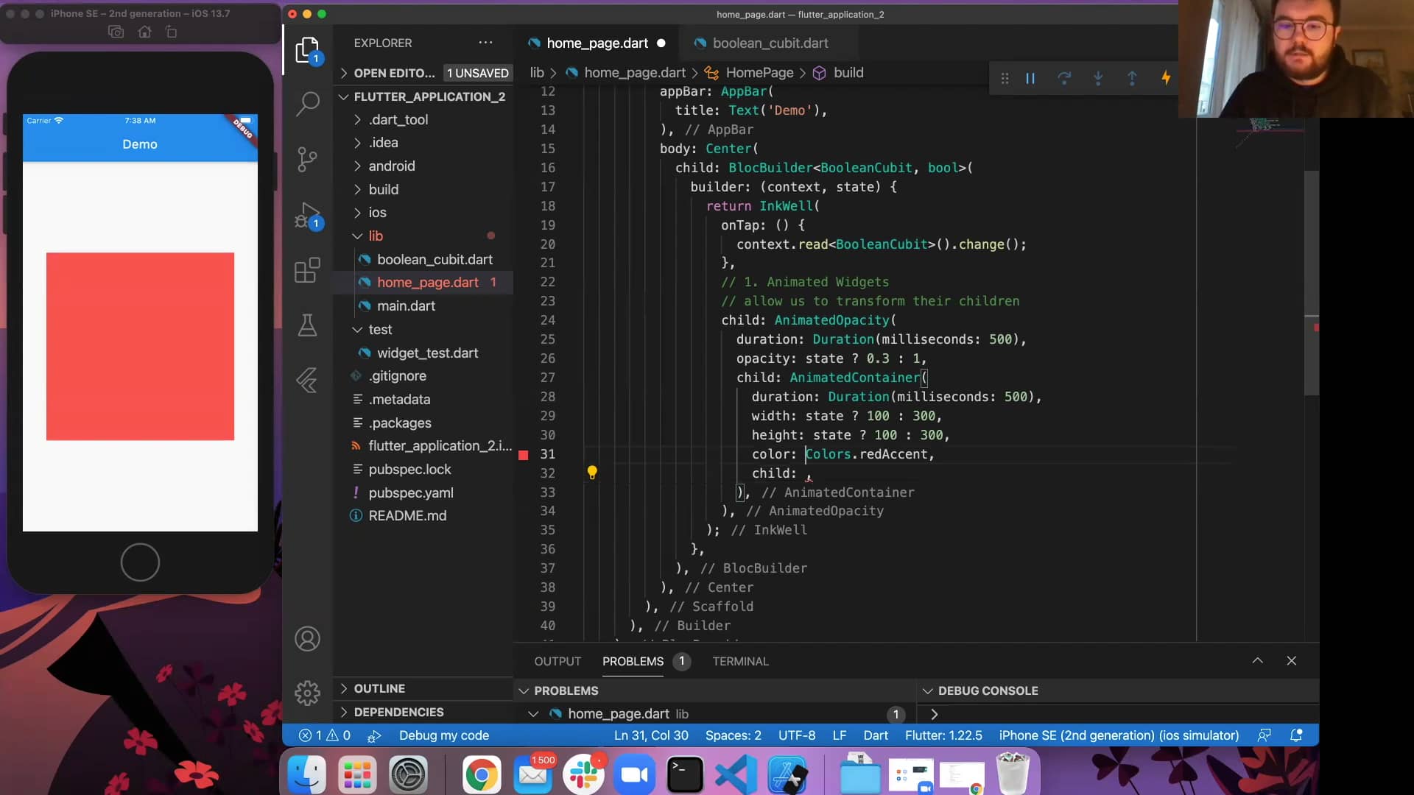Screen dimensions: 1414x795
Task: Open main.dart in the explorer
Action: 406,306
